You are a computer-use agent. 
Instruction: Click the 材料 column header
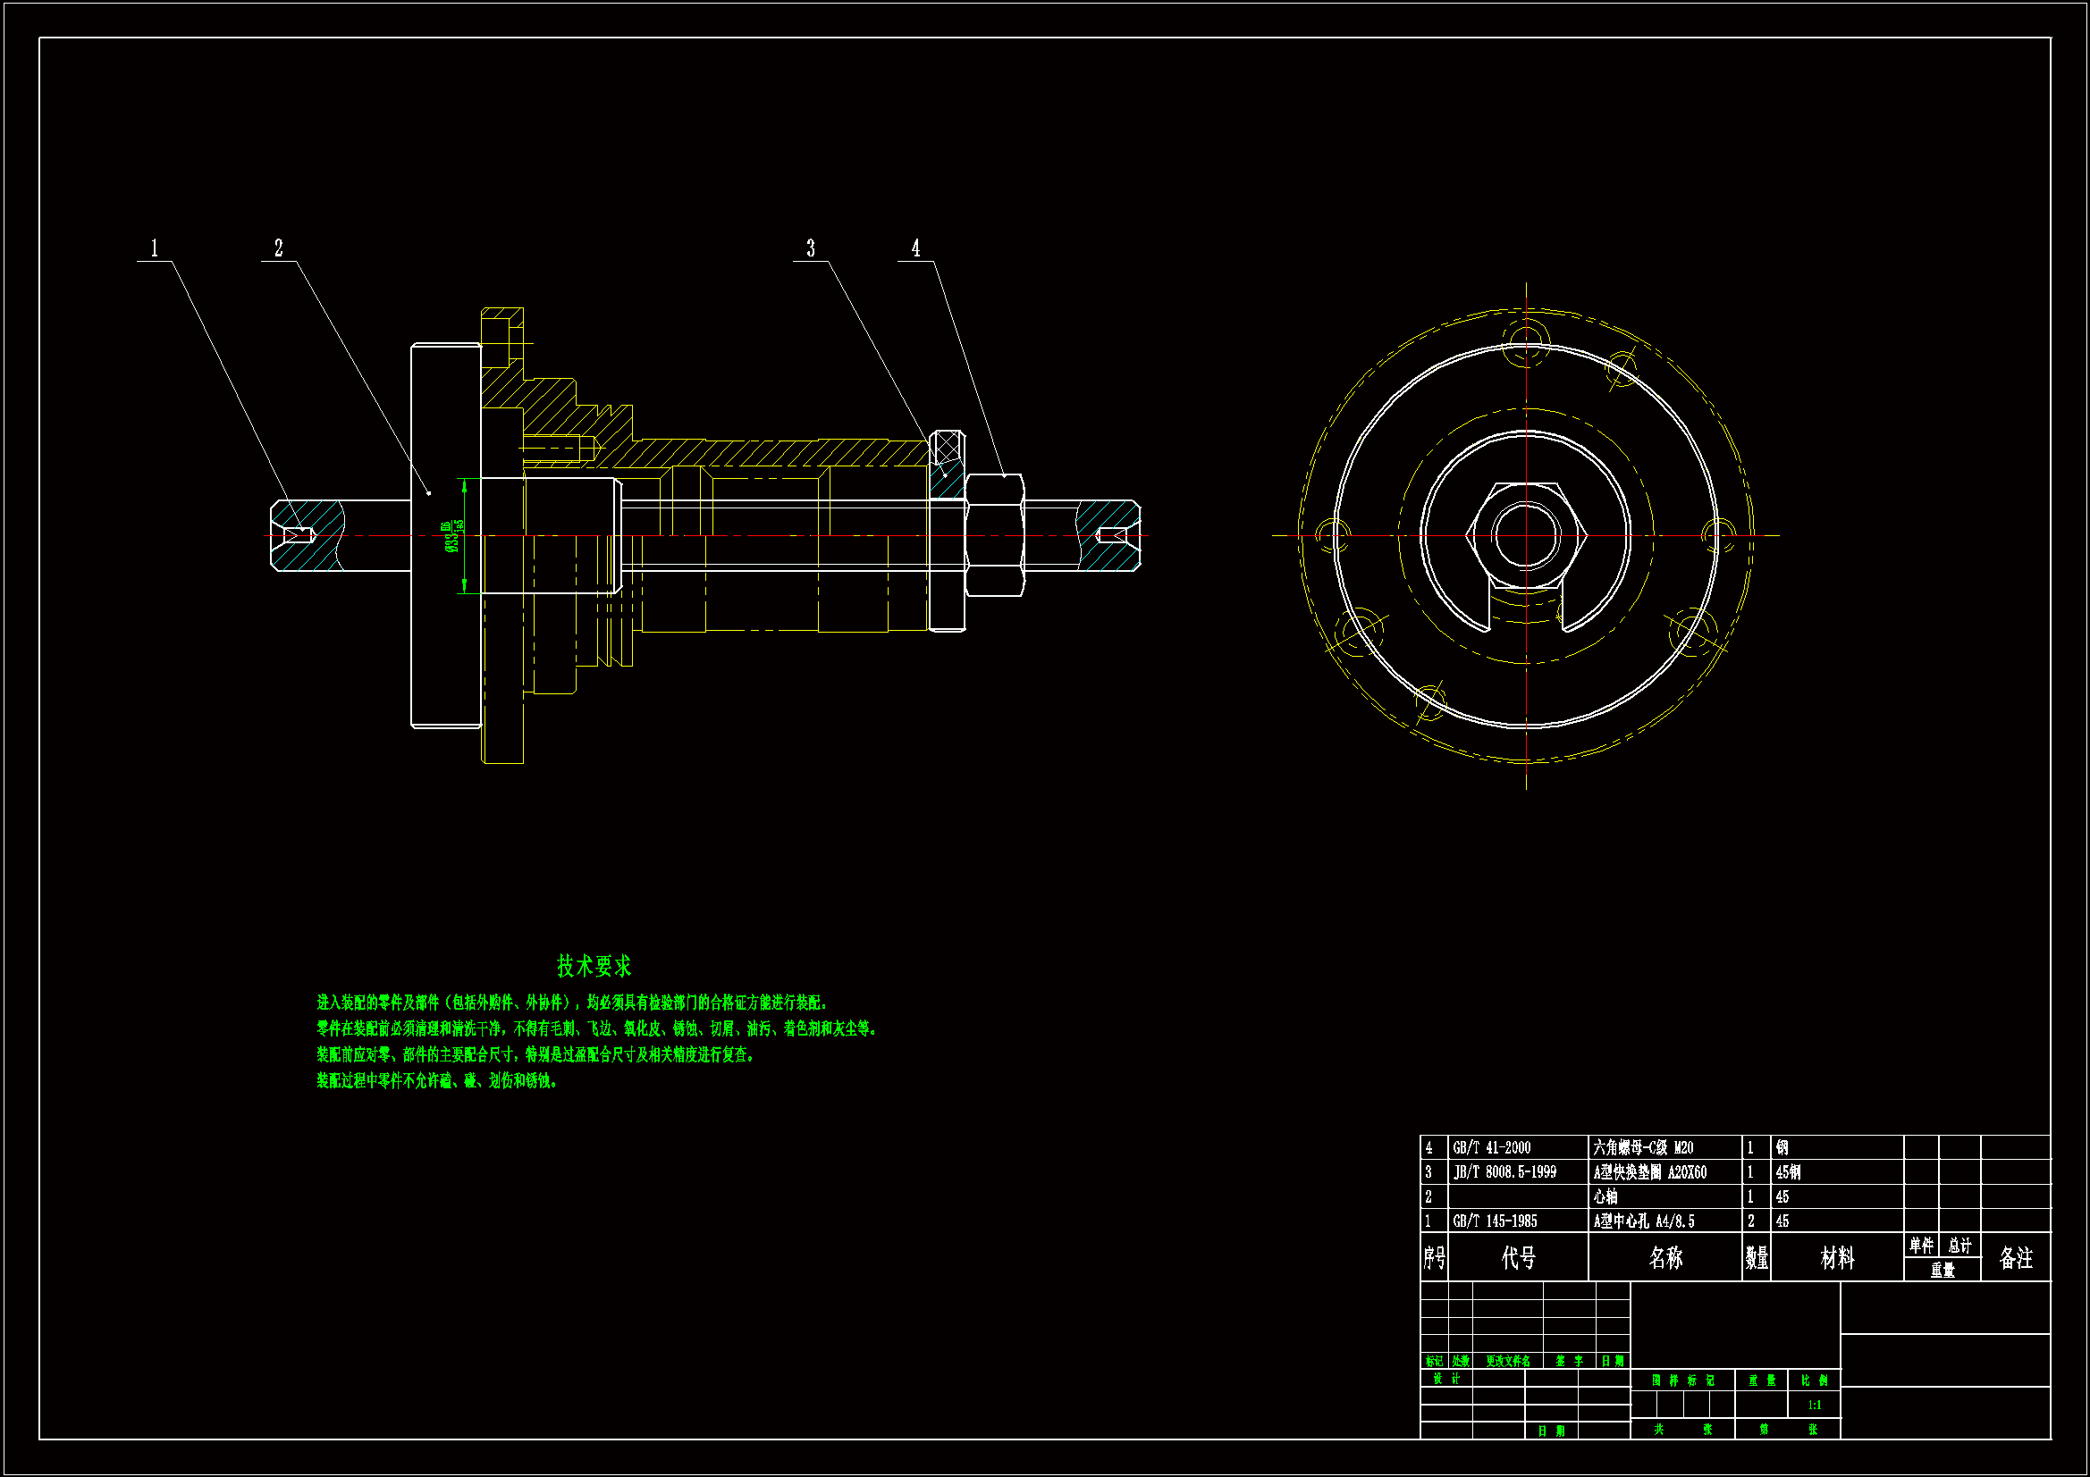(x=1837, y=1258)
